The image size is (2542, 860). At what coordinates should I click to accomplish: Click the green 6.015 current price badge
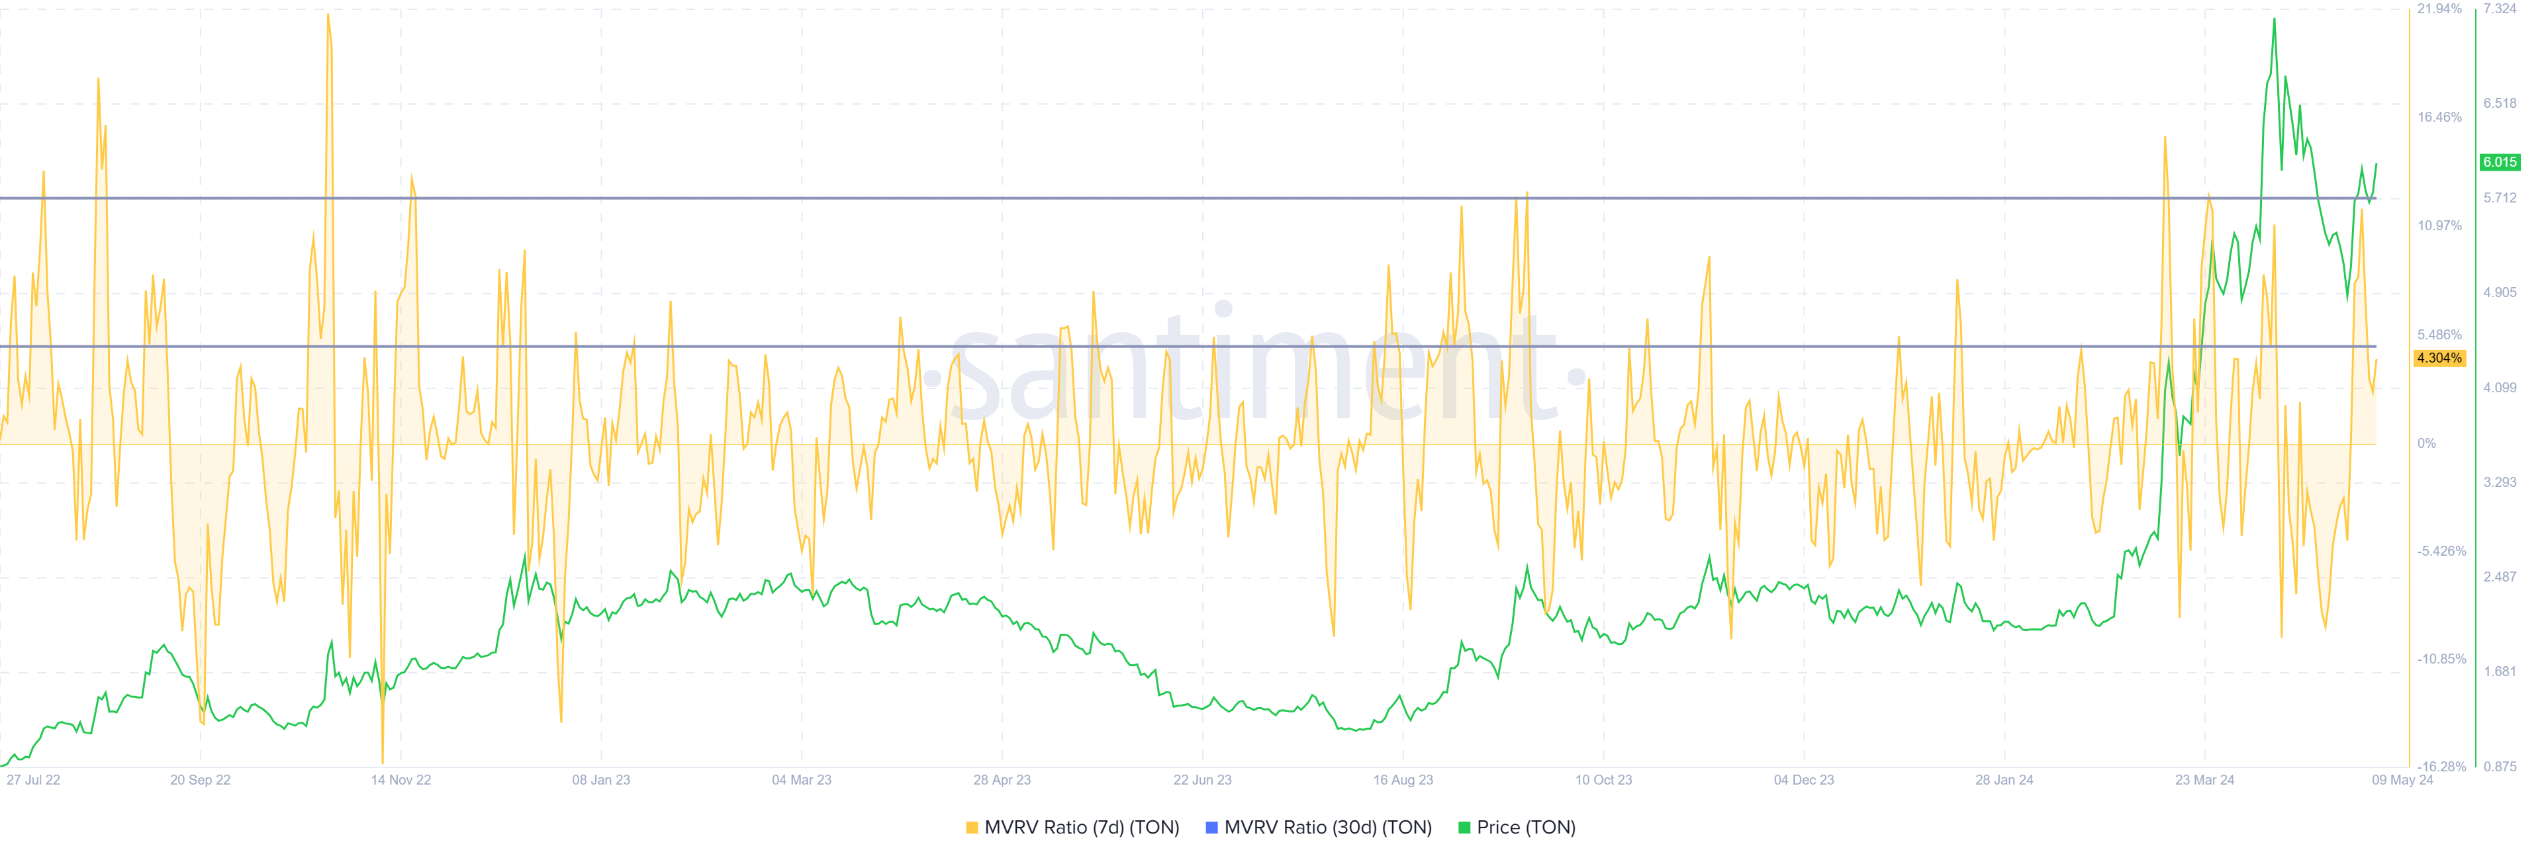(x=2500, y=161)
